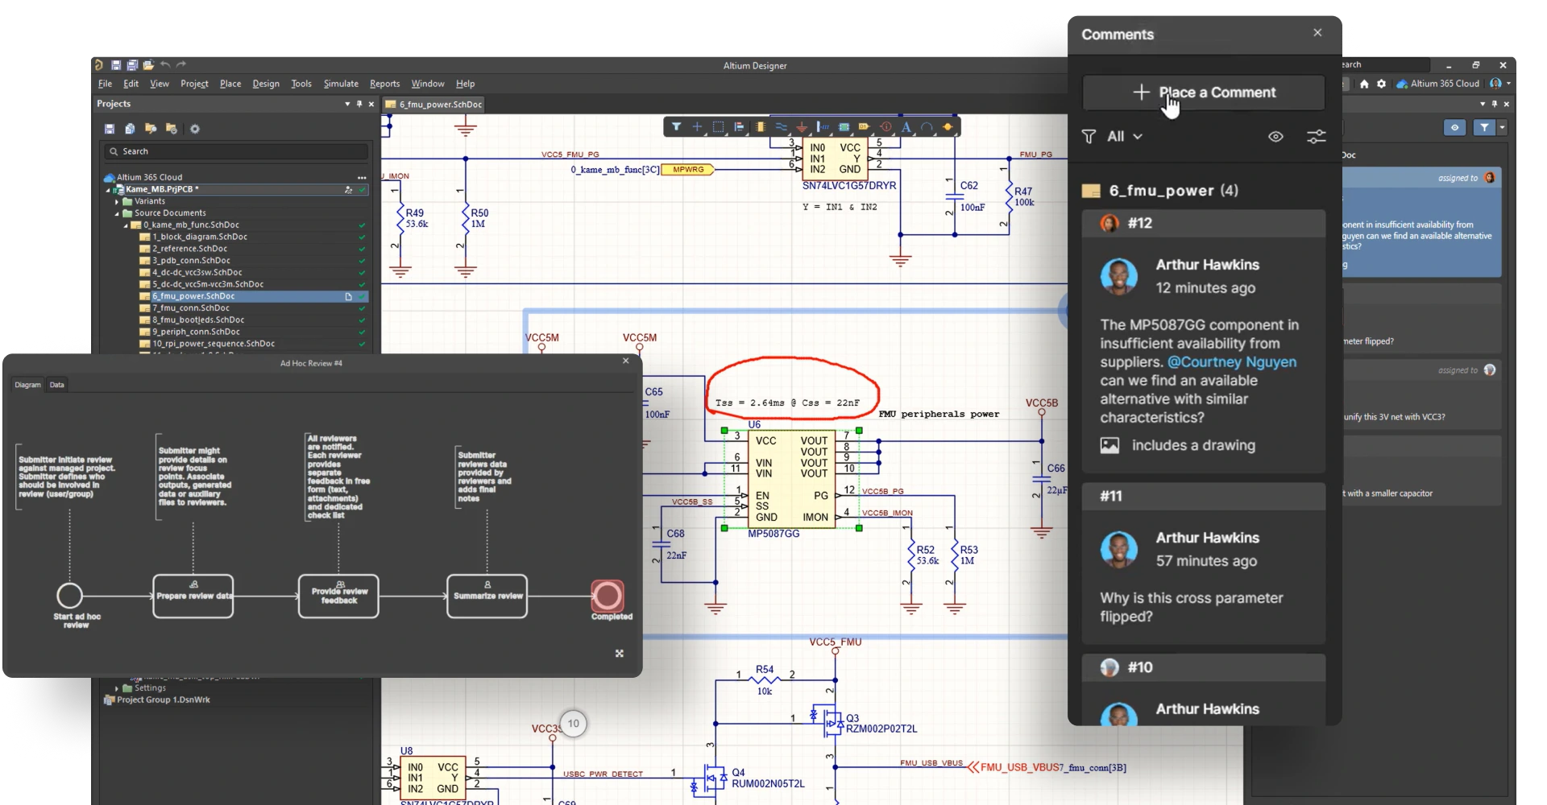Select the Place Arc drawing tool
Screen dimensions: 1547x805
927,126
